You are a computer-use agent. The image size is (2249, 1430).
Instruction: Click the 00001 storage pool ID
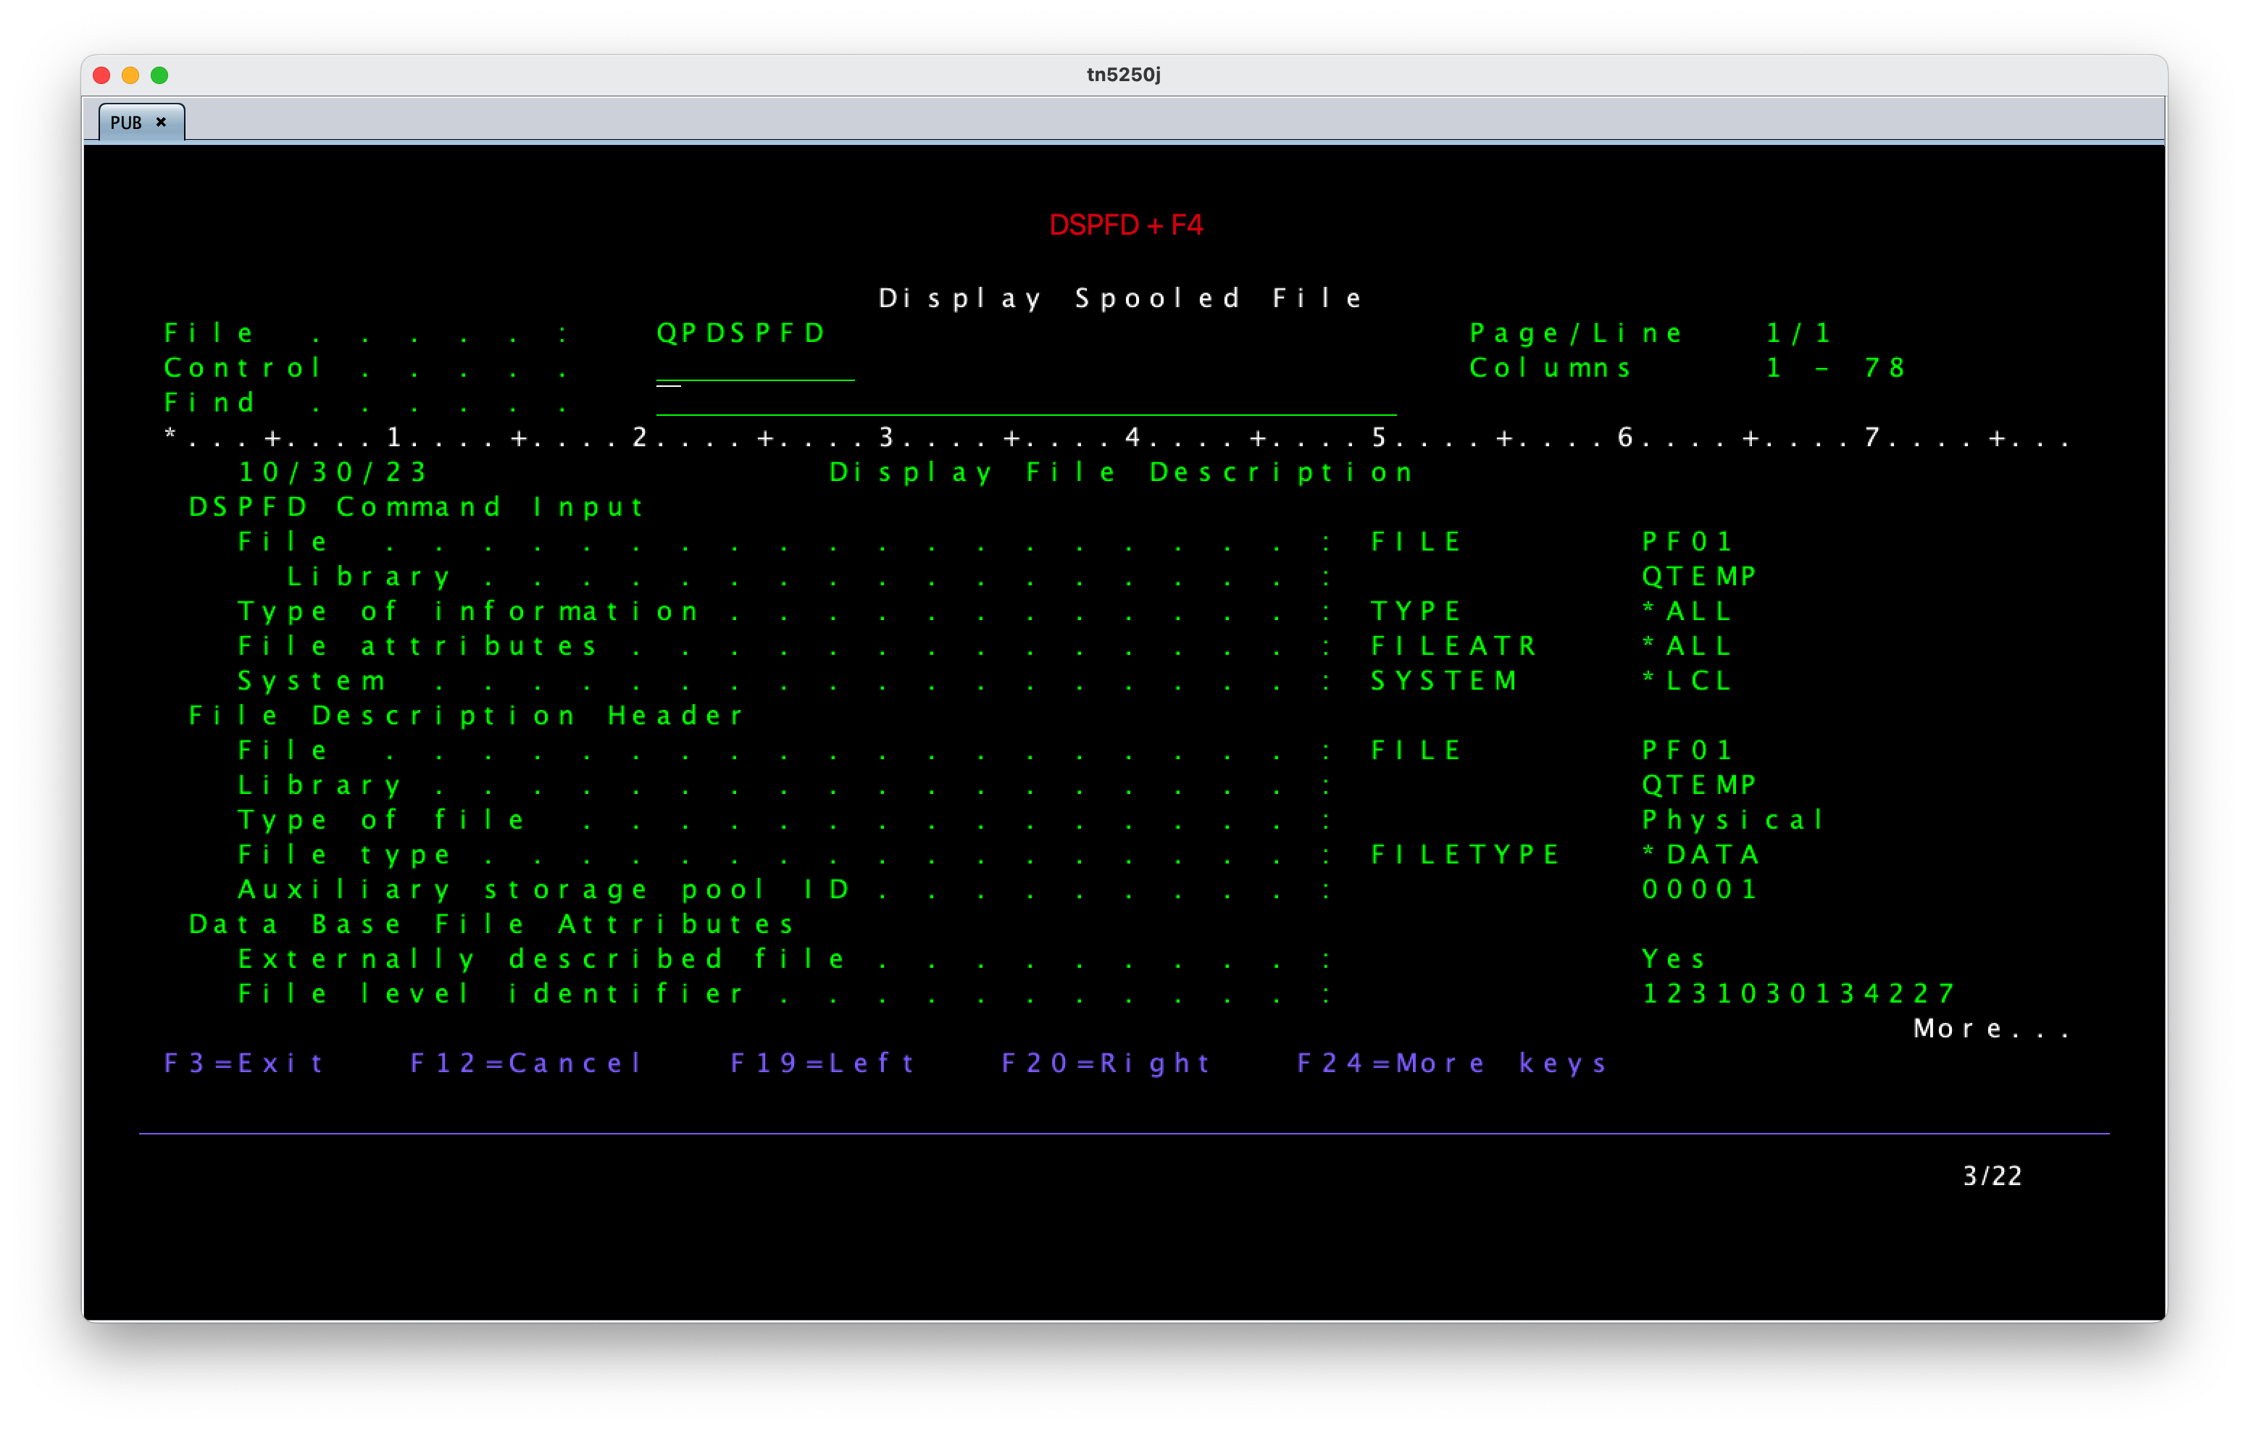(1700, 889)
